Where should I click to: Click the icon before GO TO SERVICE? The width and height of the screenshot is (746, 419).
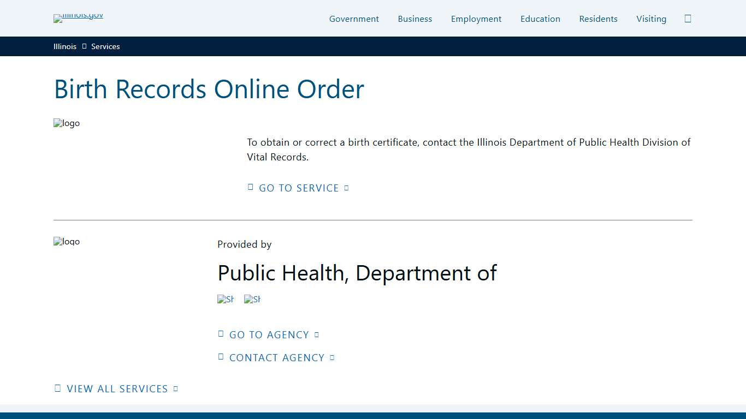click(251, 187)
